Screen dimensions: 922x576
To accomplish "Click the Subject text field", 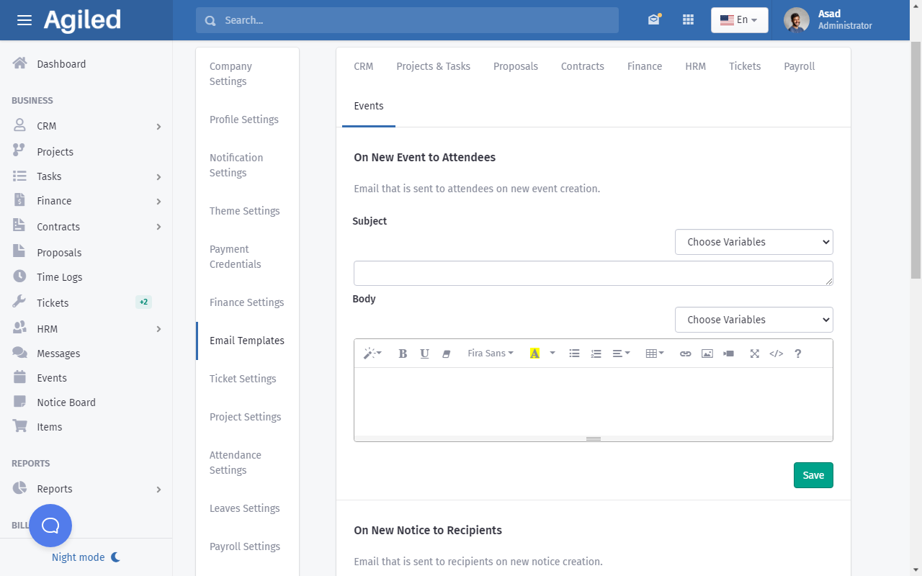I will (592, 274).
